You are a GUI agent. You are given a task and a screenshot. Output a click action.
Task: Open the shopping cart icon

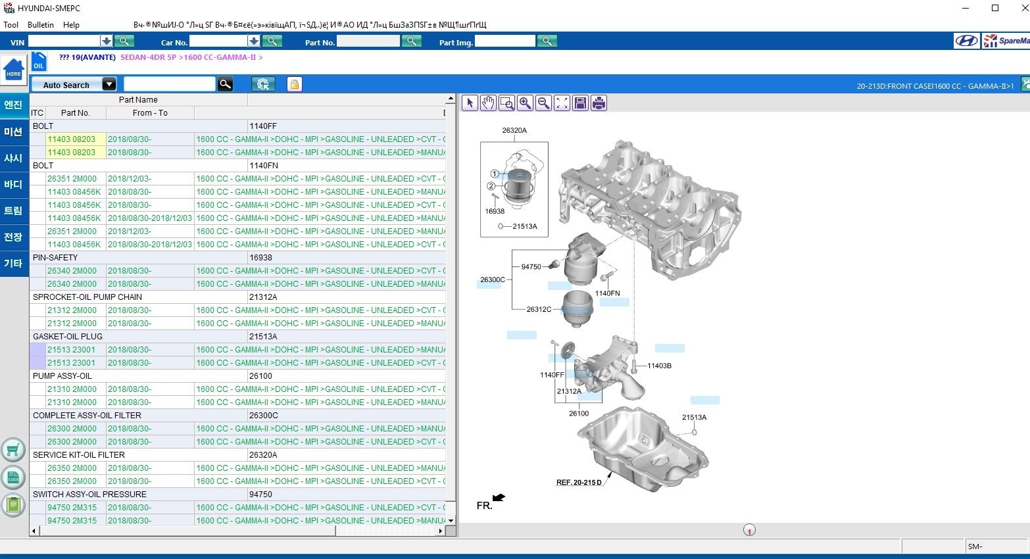click(13, 450)
